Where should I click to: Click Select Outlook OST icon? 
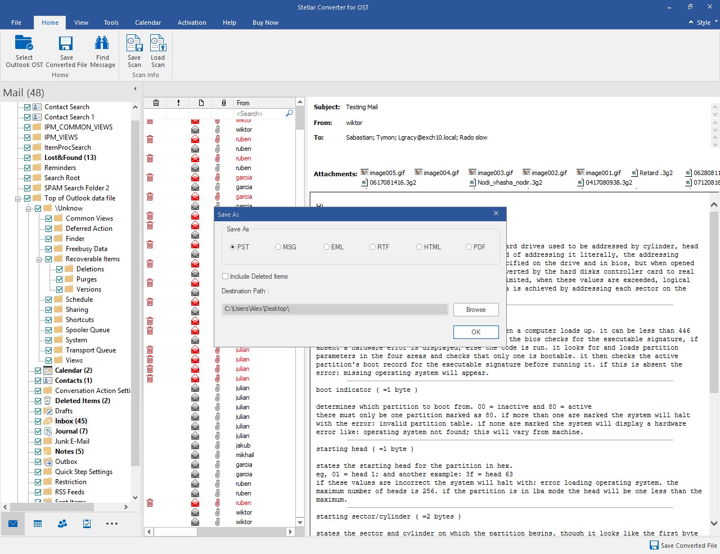(x=24, y=44)
